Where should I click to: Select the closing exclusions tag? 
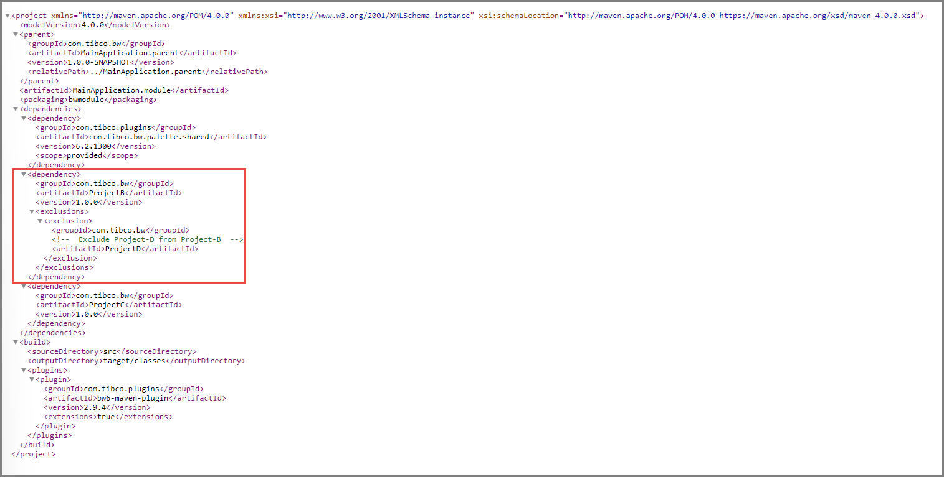point(65,267)
